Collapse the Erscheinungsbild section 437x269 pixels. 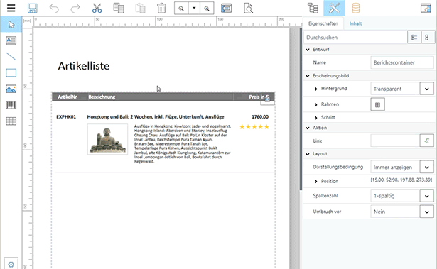pos(308,76)
